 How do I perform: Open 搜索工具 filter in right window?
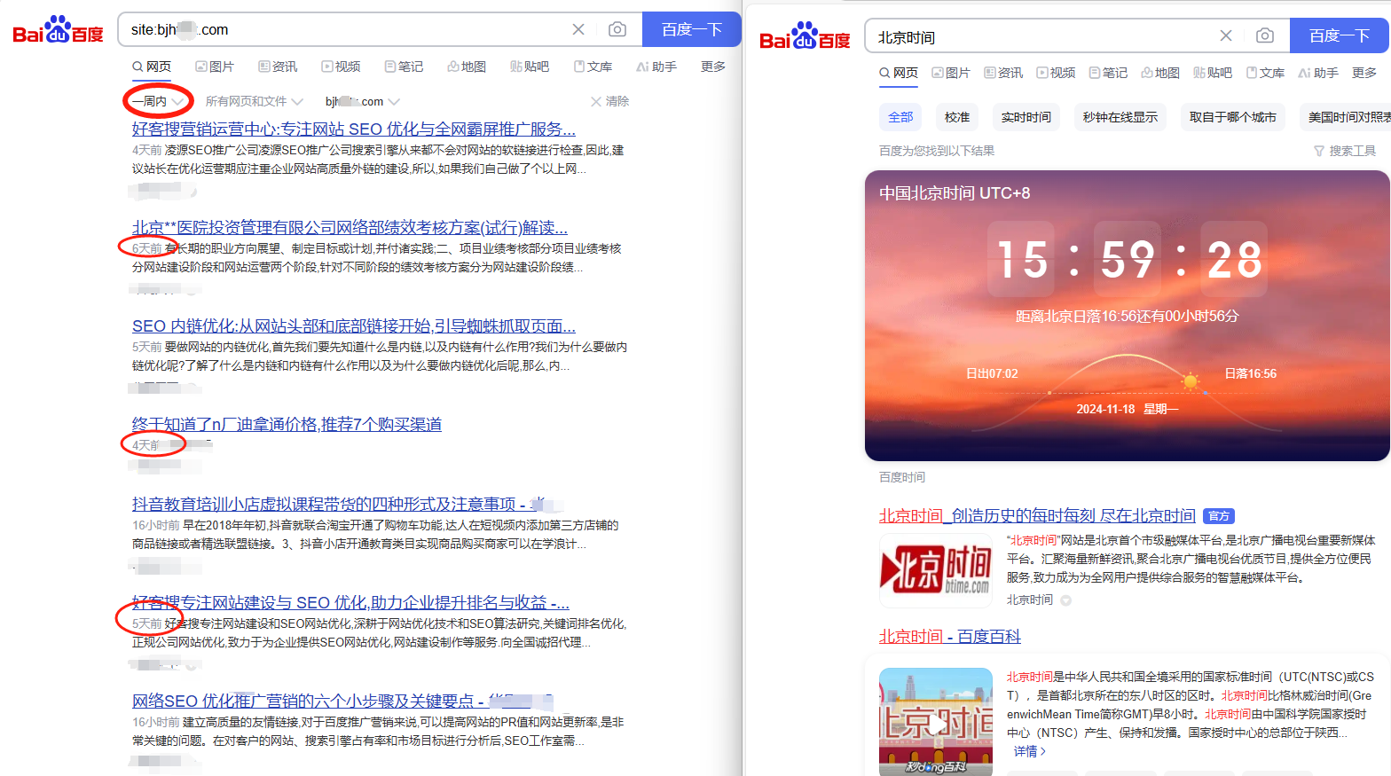click(1345, 151)
